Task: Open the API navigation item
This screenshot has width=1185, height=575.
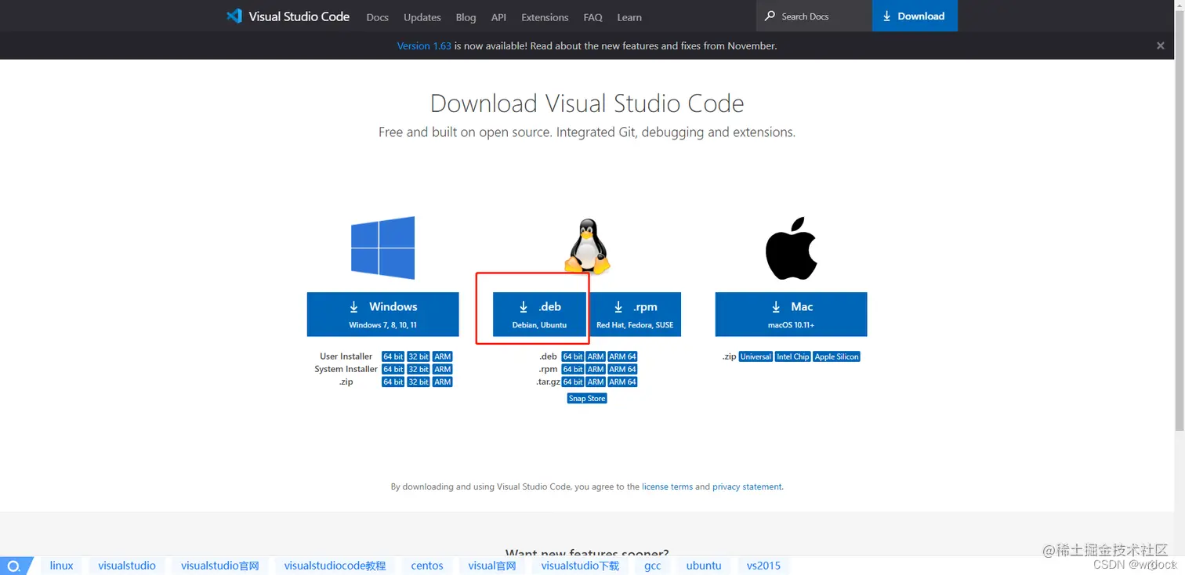Action: 498,17
